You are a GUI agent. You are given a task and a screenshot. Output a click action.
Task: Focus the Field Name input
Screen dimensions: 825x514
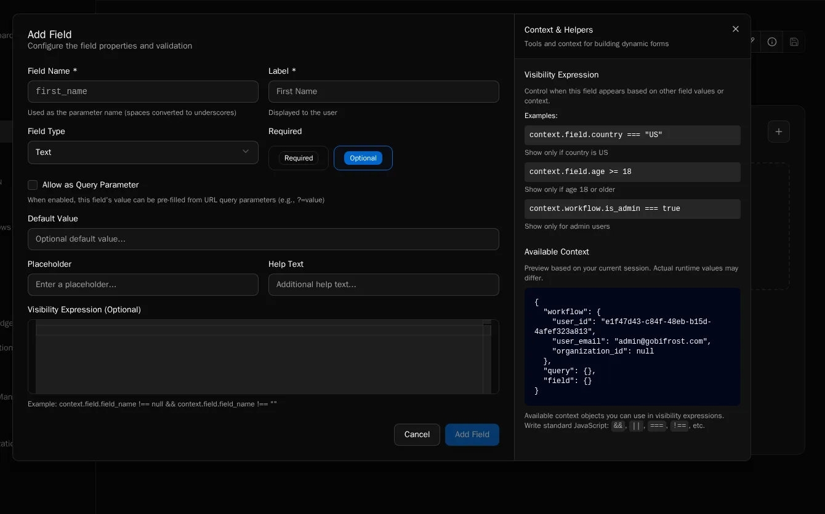pos(143,92)
